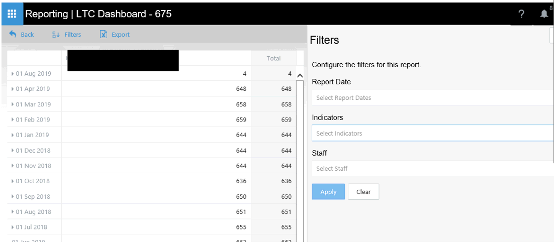The image size is (554, 249).
Task: Click the help question mark icon
Action: 521,14
